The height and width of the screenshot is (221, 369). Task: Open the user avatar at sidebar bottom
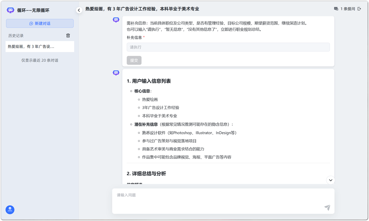10,210
